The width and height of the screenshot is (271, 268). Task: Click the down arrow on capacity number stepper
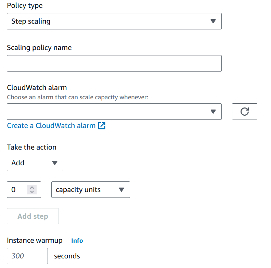point(32,192)
